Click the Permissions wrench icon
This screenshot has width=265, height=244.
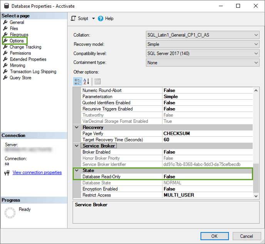click(x=5, y=53)
